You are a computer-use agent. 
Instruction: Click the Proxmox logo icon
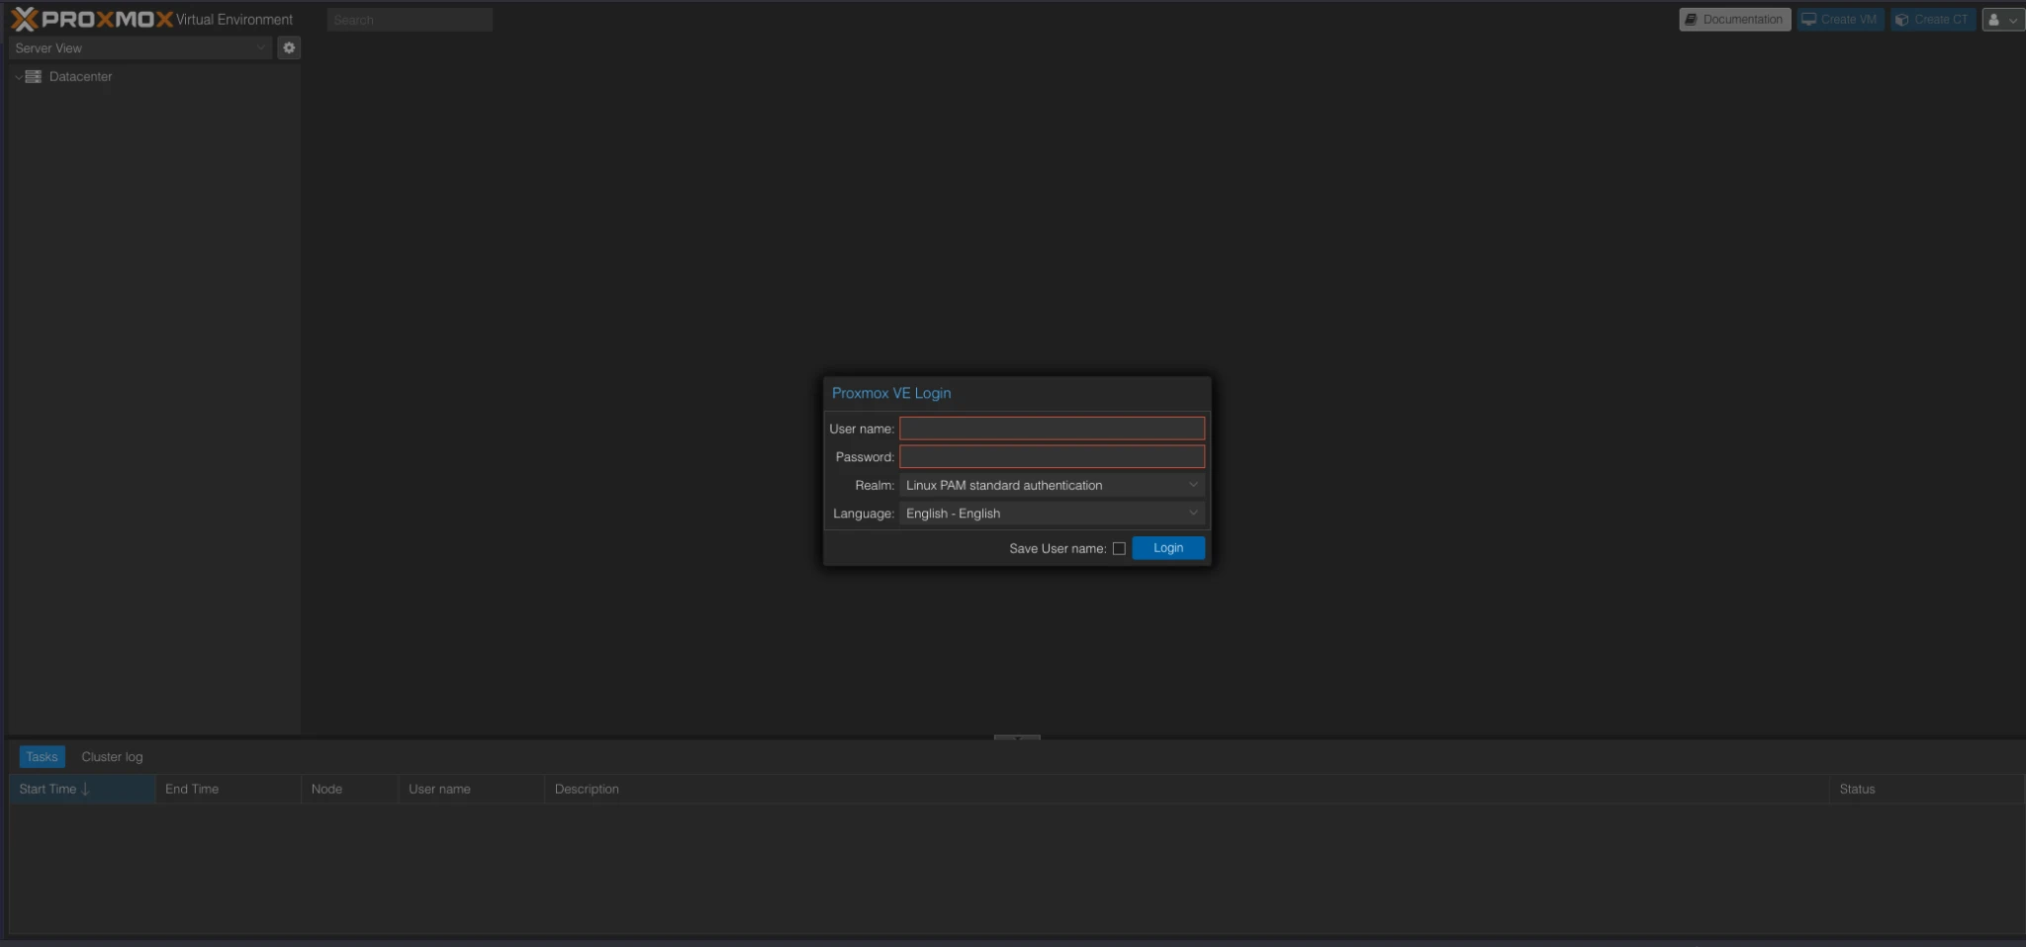click(x=24, y=19)
